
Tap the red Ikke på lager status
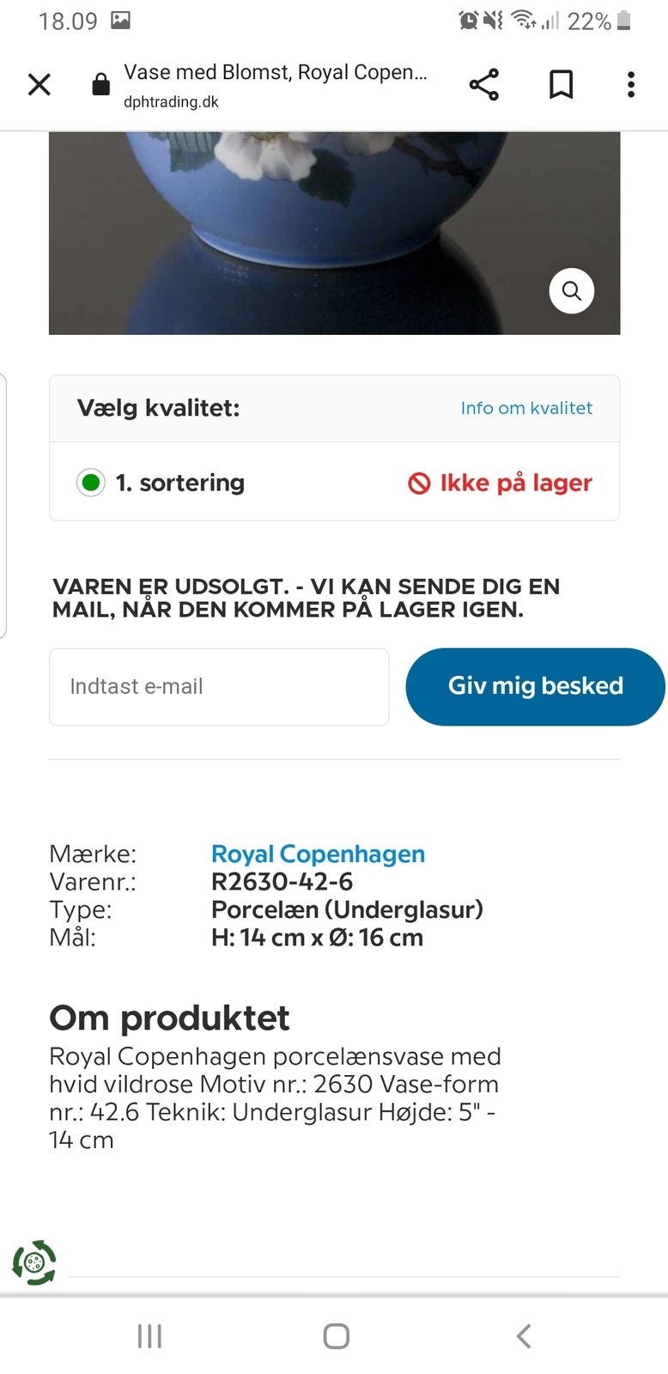pyautogui.click(x=501, y=483)
